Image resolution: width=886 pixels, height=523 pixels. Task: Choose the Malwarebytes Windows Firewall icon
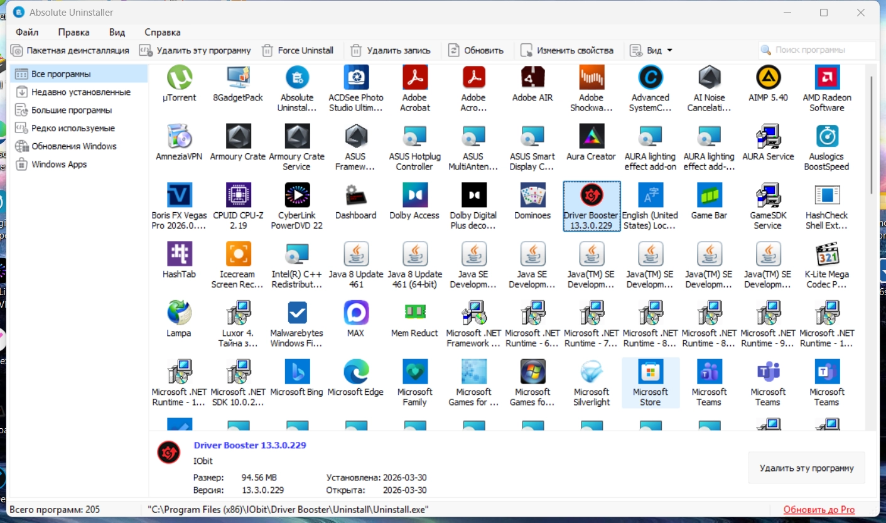pos(296,313)
